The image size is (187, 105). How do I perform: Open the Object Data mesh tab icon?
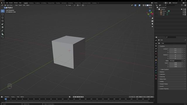(156, 73)
